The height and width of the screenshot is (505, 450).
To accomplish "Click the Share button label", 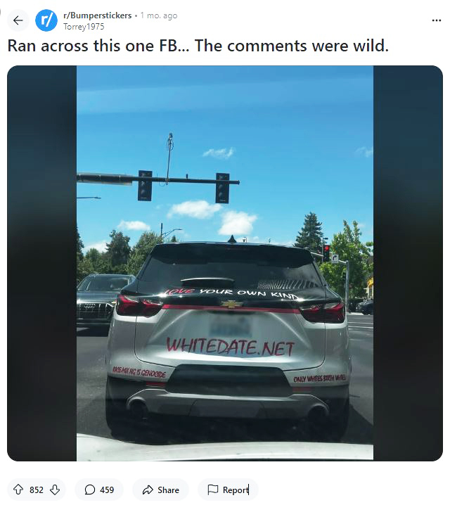I will point(168,490).
